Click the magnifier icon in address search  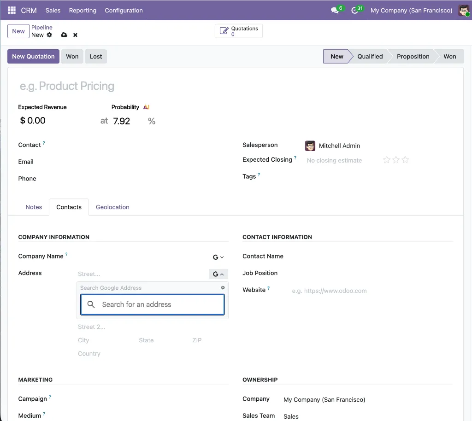(x=91, y=304)
